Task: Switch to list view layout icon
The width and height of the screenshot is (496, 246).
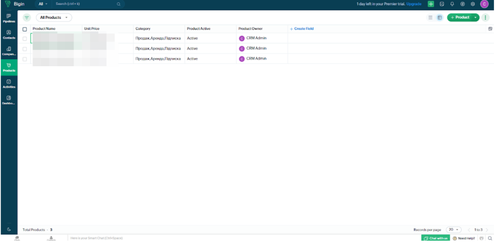Action: [430, 17]
